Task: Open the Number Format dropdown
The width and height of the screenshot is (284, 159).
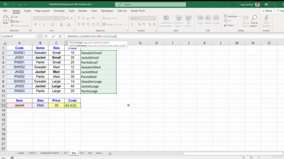Action: [155, 18]
